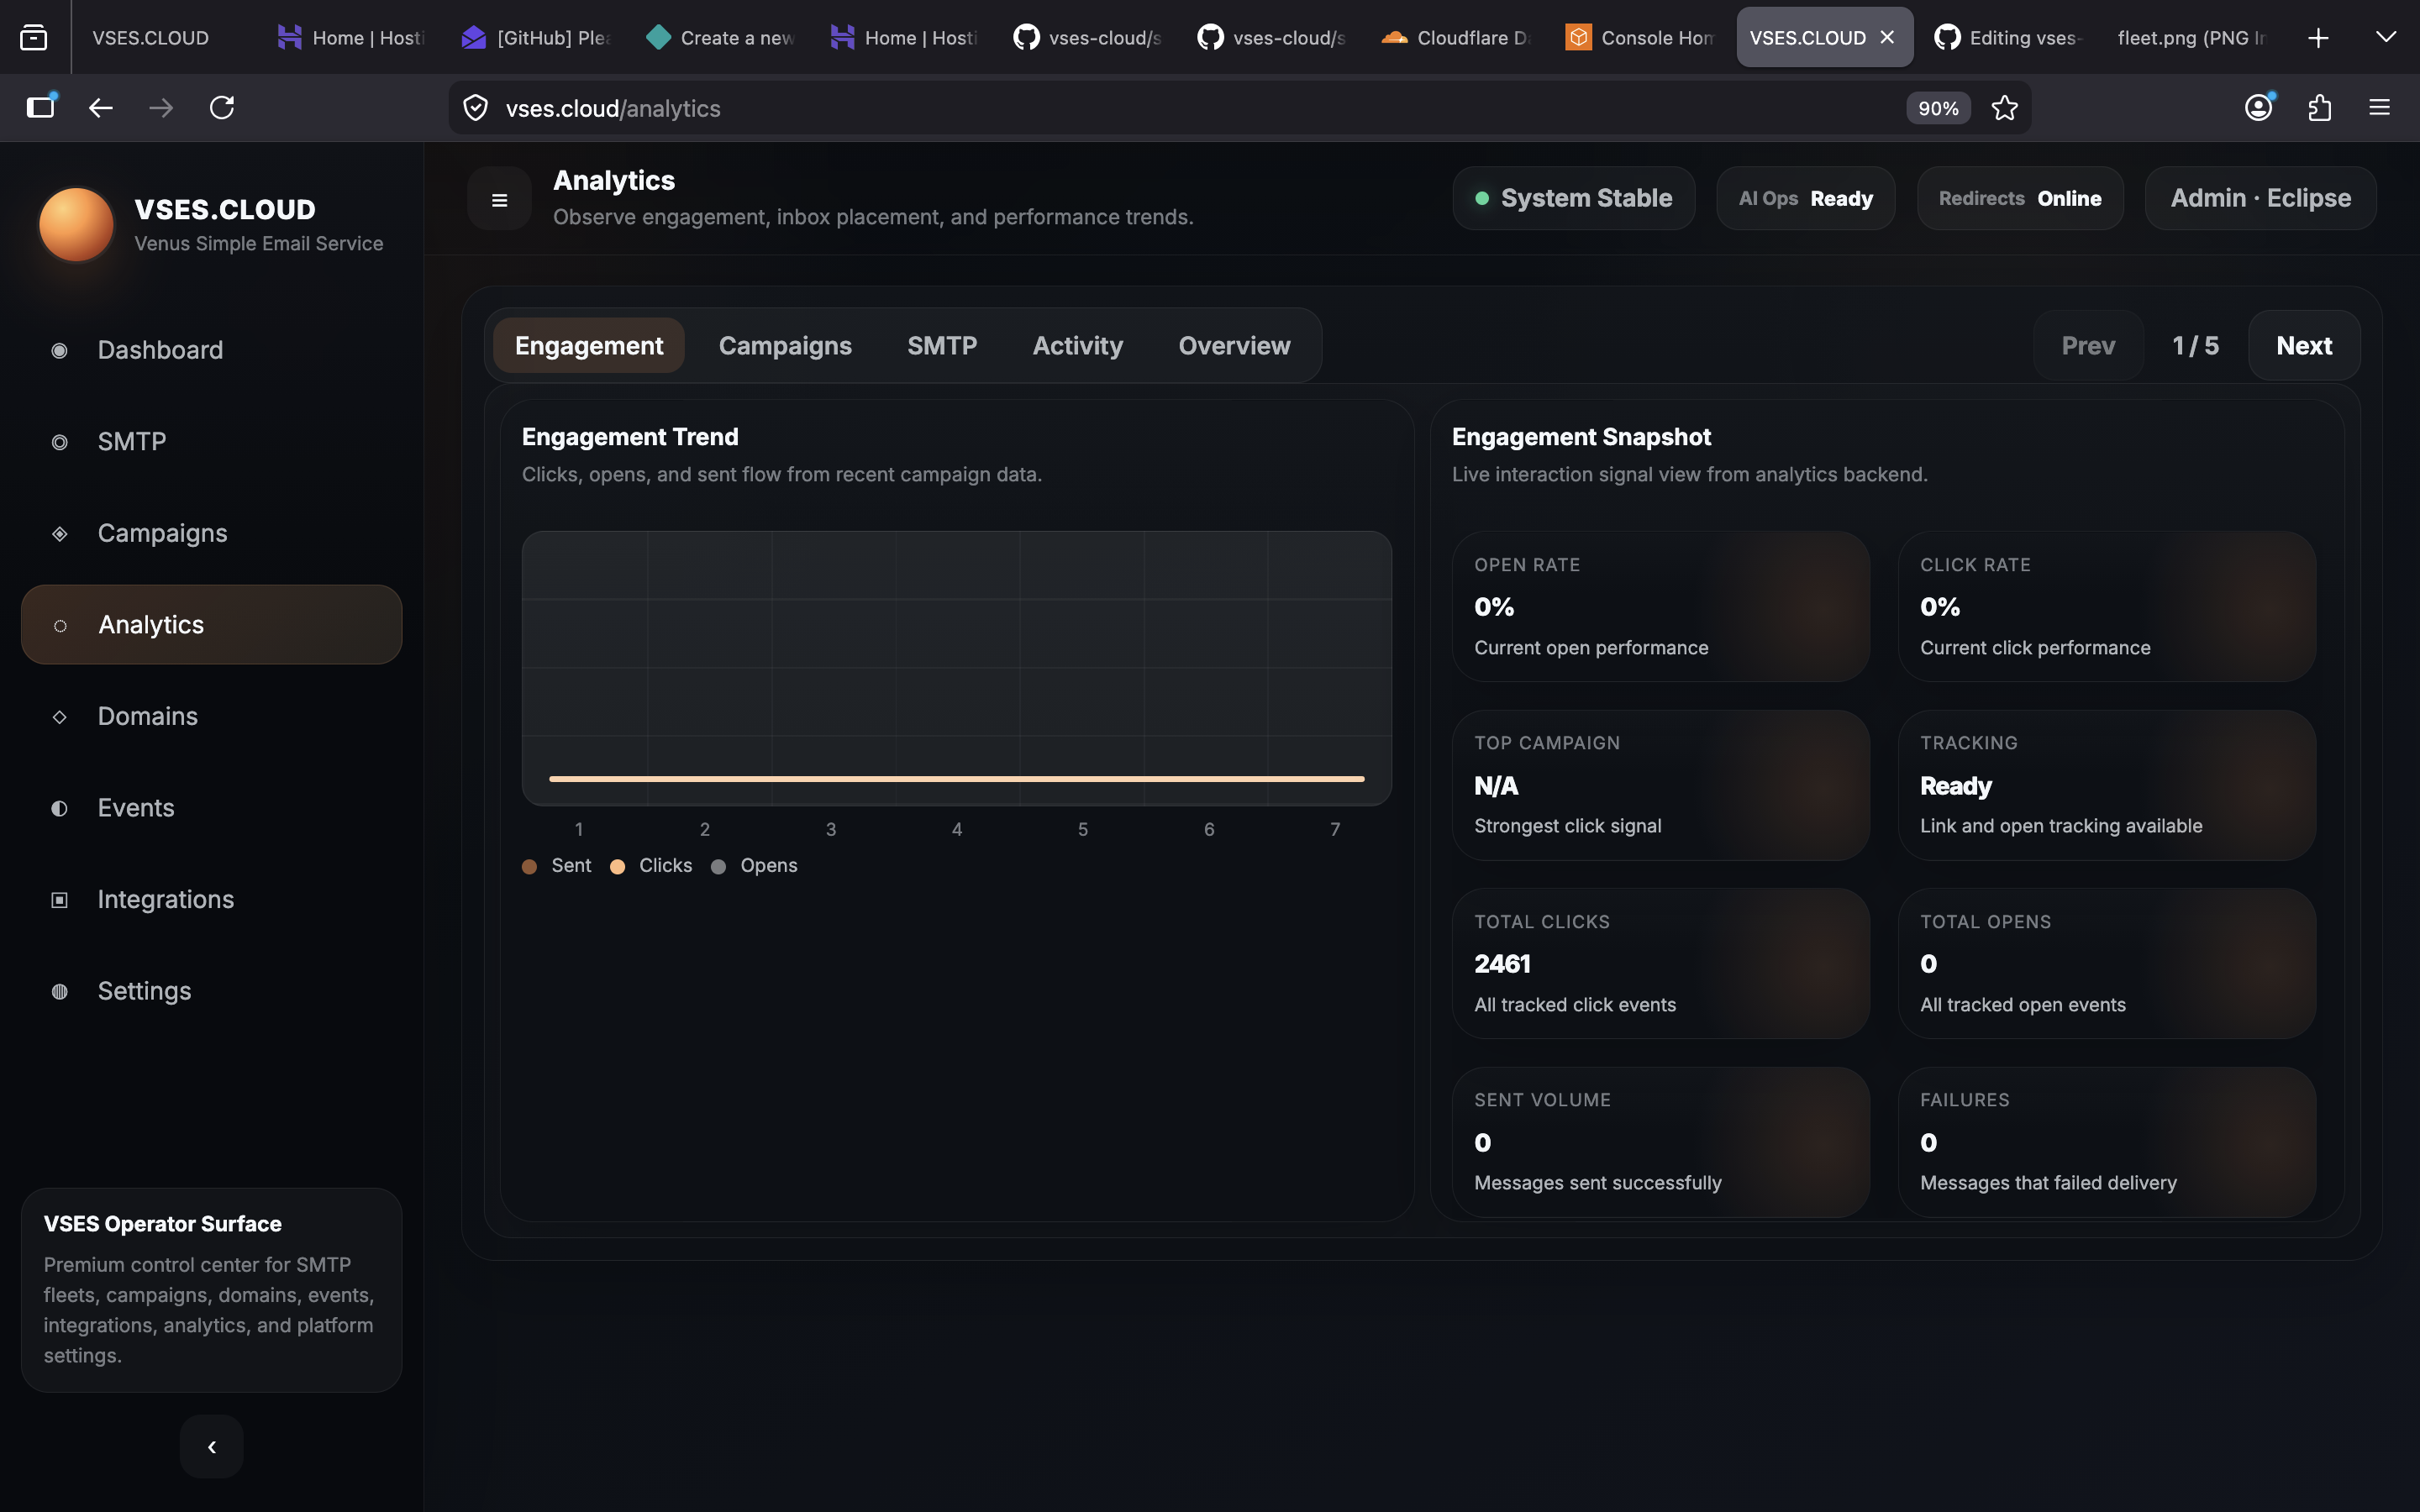Switch to the Cloudflare browser tab
This screenshot has height=1512, width=2420.
click(1455, 38)
